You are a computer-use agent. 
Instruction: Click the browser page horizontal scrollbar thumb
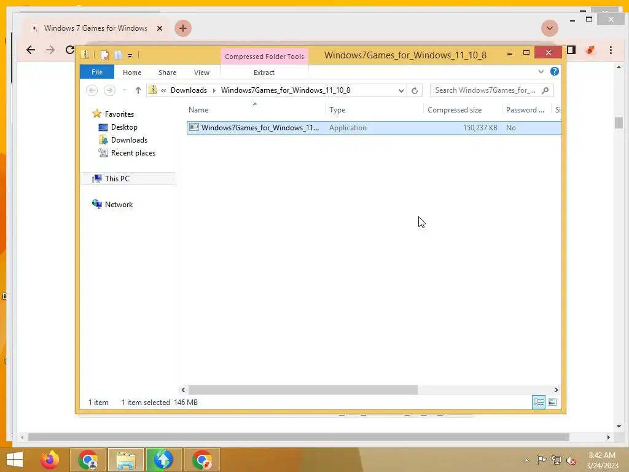[x=298, y=437]
